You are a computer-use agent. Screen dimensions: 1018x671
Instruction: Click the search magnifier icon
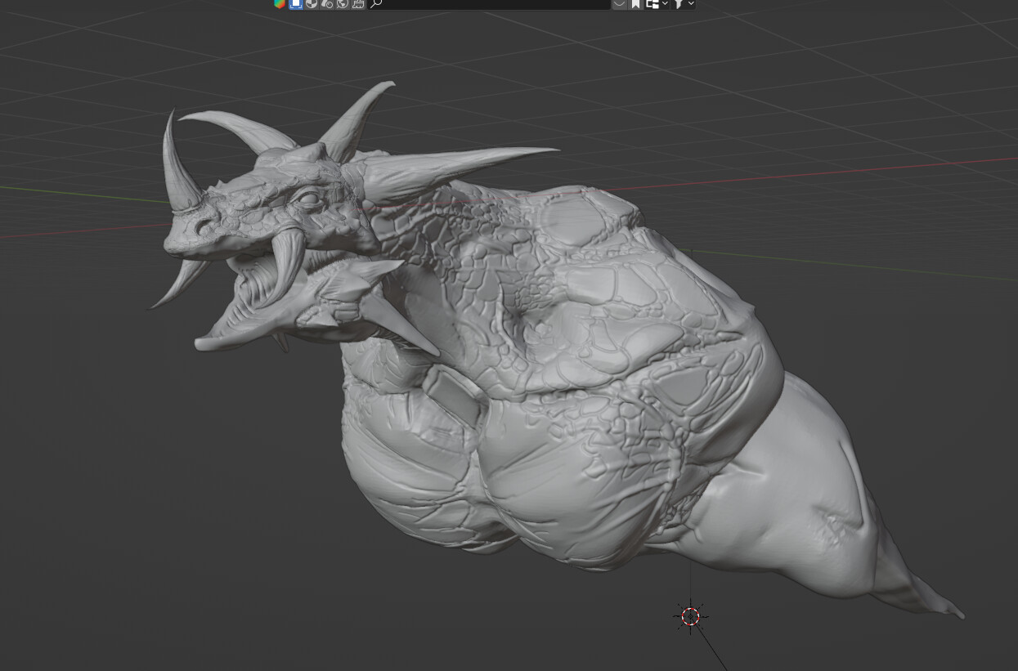click(374, 4)
